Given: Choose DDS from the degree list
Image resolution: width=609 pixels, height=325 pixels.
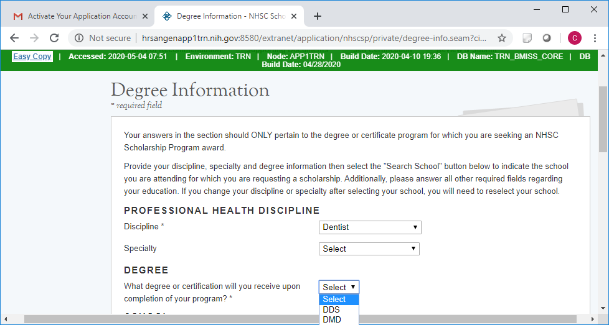Looking at the screenshot, I should [339, 309].
